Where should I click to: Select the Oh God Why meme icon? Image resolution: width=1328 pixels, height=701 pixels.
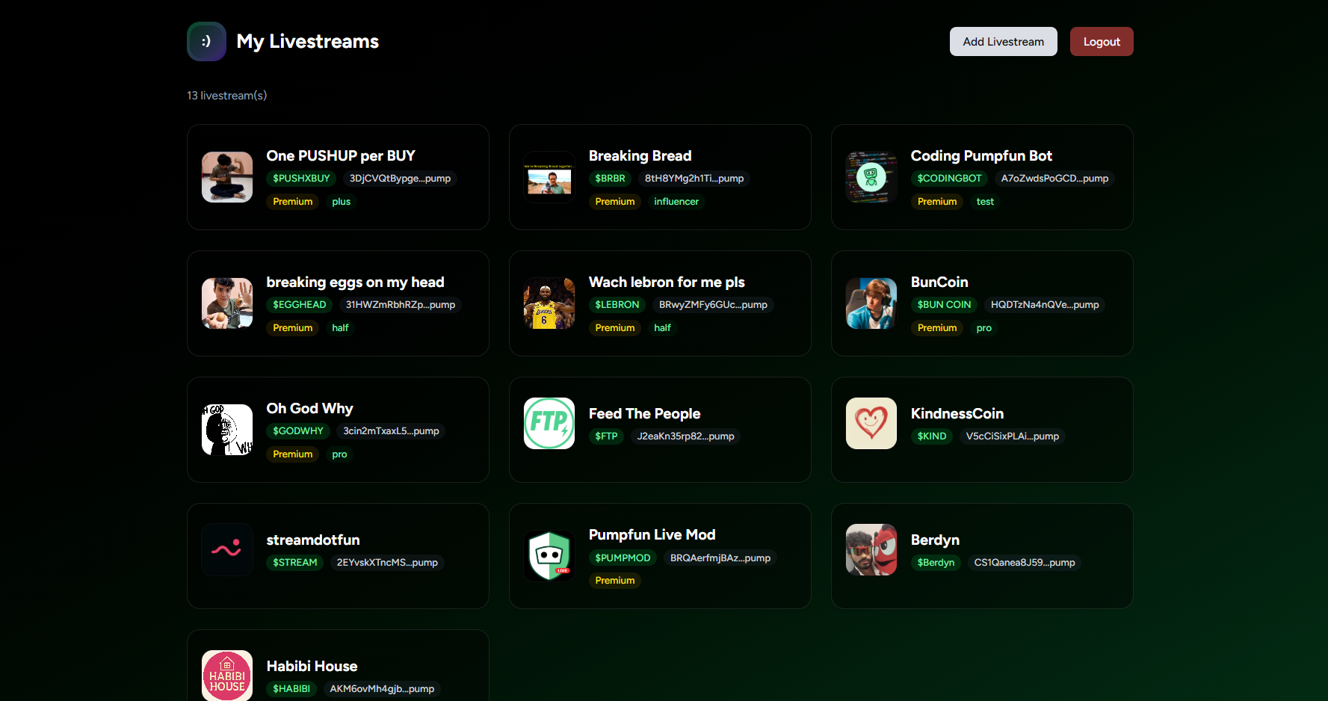click(x=226, y=429)
